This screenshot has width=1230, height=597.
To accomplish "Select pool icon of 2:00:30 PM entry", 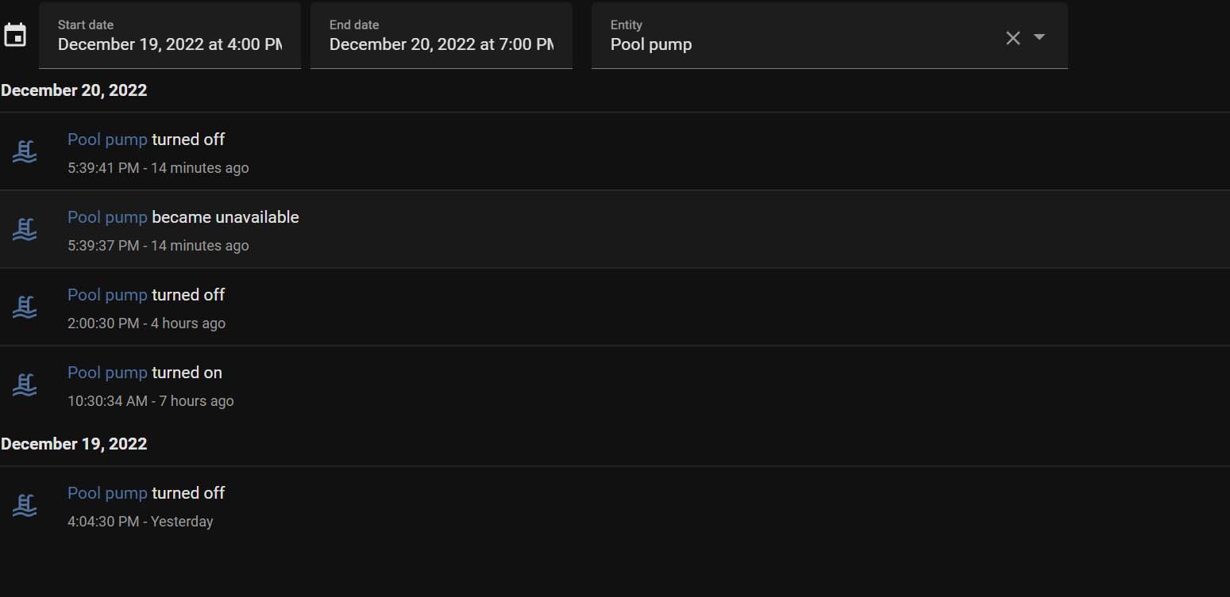I will click(x=25, y=307).
